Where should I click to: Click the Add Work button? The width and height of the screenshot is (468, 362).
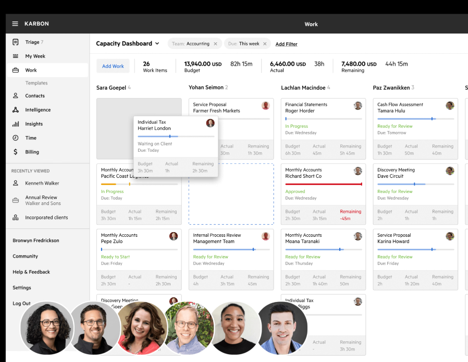click(113, 66)
